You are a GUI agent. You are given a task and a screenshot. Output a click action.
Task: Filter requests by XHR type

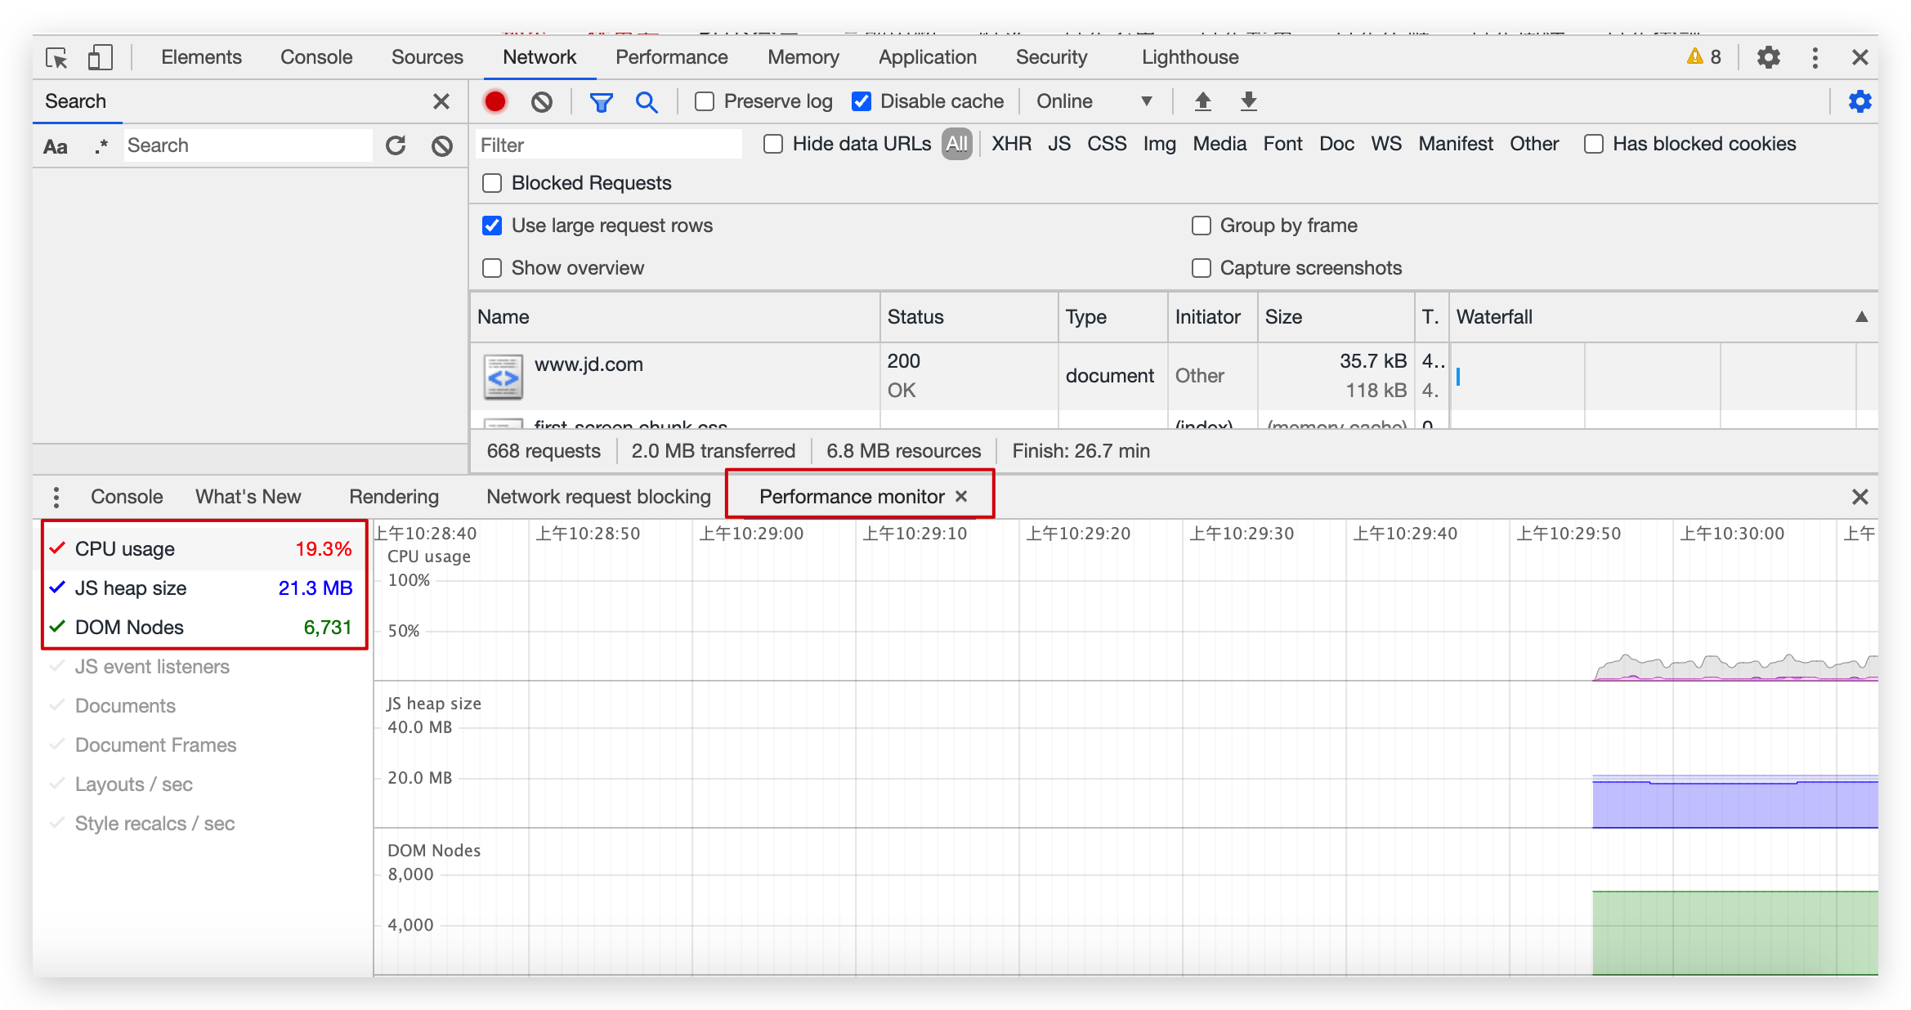coord(1011,144)
